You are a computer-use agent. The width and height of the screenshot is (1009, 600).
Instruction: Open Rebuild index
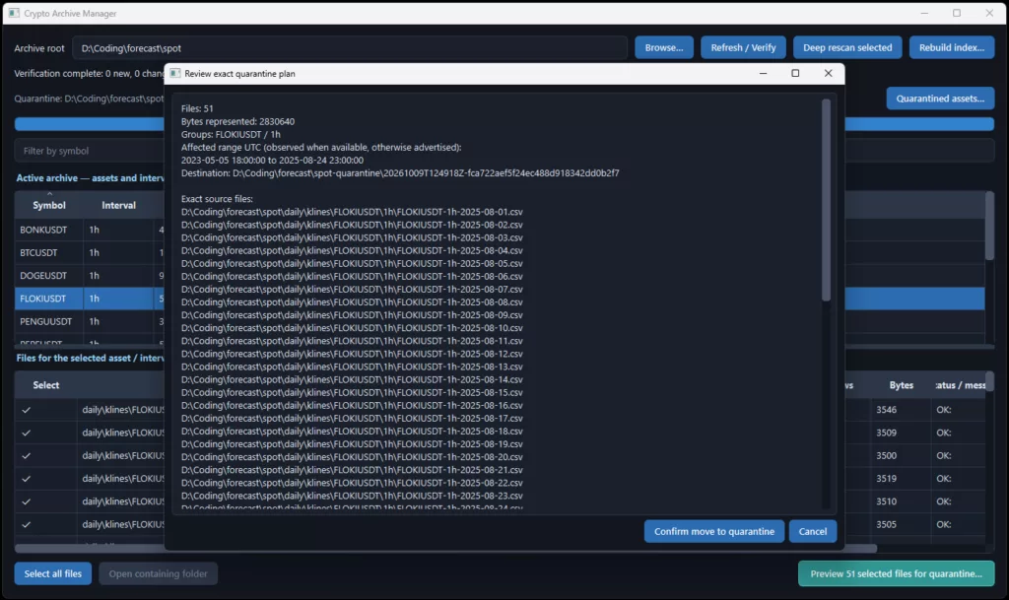point(952,47)
